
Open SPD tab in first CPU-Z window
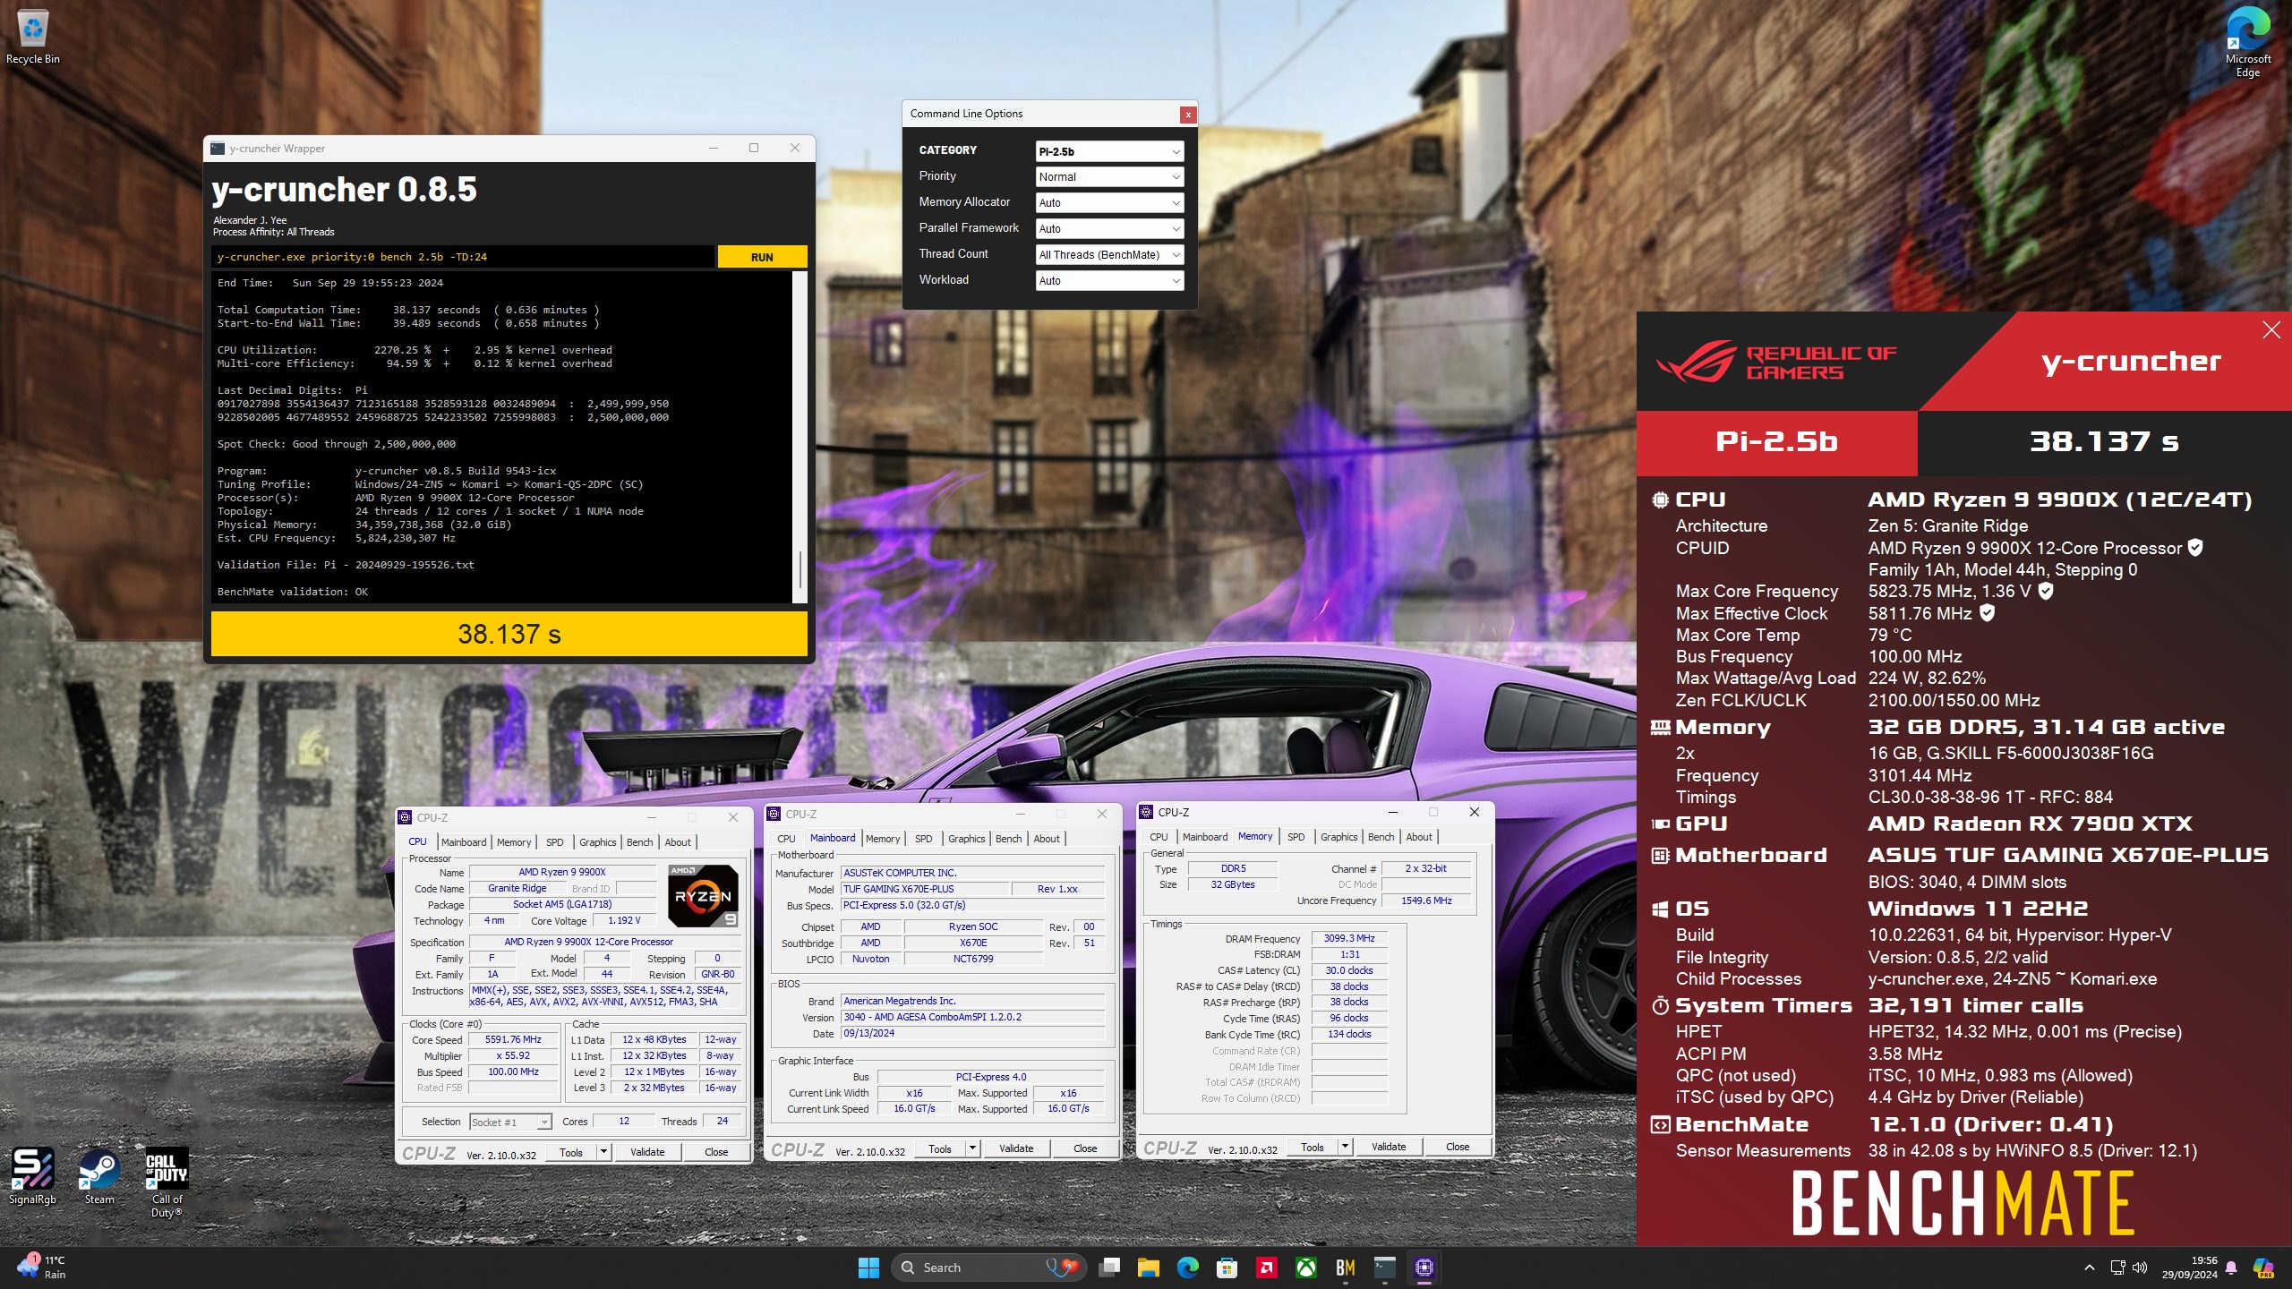555,842
